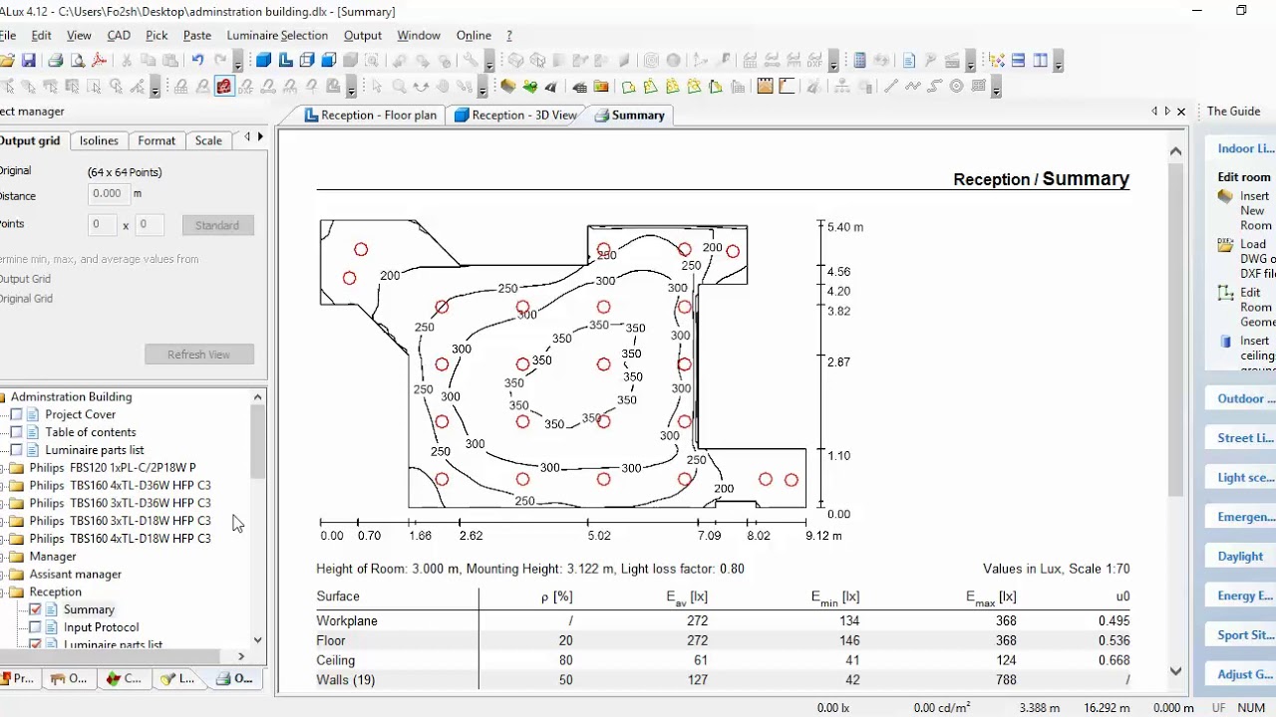The image size is (1276, 717).
Task: Open the CAD menu
Action: pyautogui.click(x=119, y=35)
